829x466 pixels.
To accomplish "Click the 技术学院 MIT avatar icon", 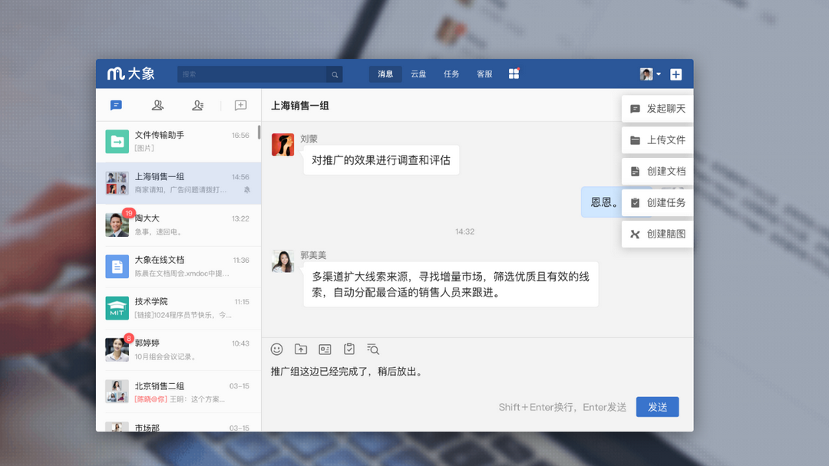I will click(x=117, y=308).
